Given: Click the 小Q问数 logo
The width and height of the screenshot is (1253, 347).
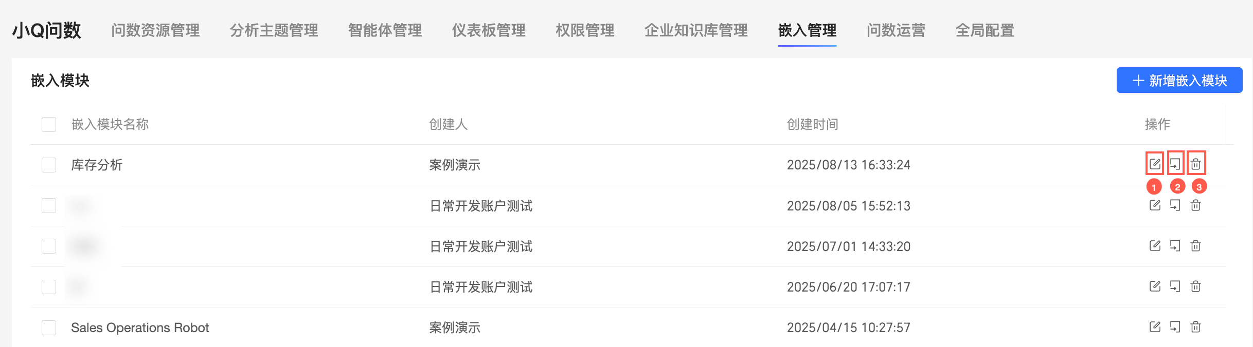Looking at the screenshot, I should pos(47,30).
